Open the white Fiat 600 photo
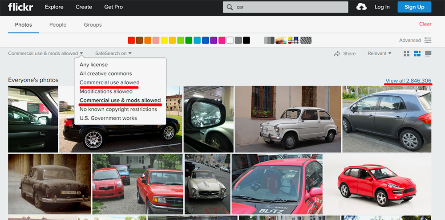This screenshot has height=220, width=445. 288,119
